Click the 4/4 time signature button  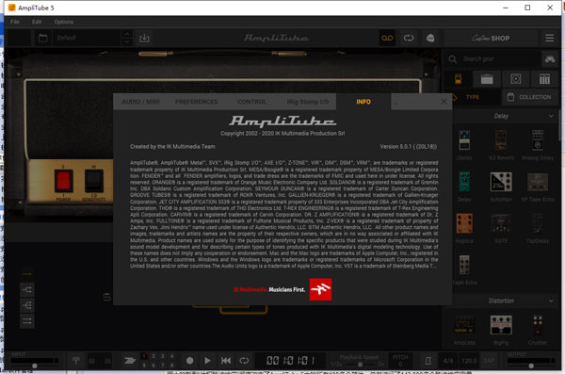pyautogui.click(x=448, y=360)
